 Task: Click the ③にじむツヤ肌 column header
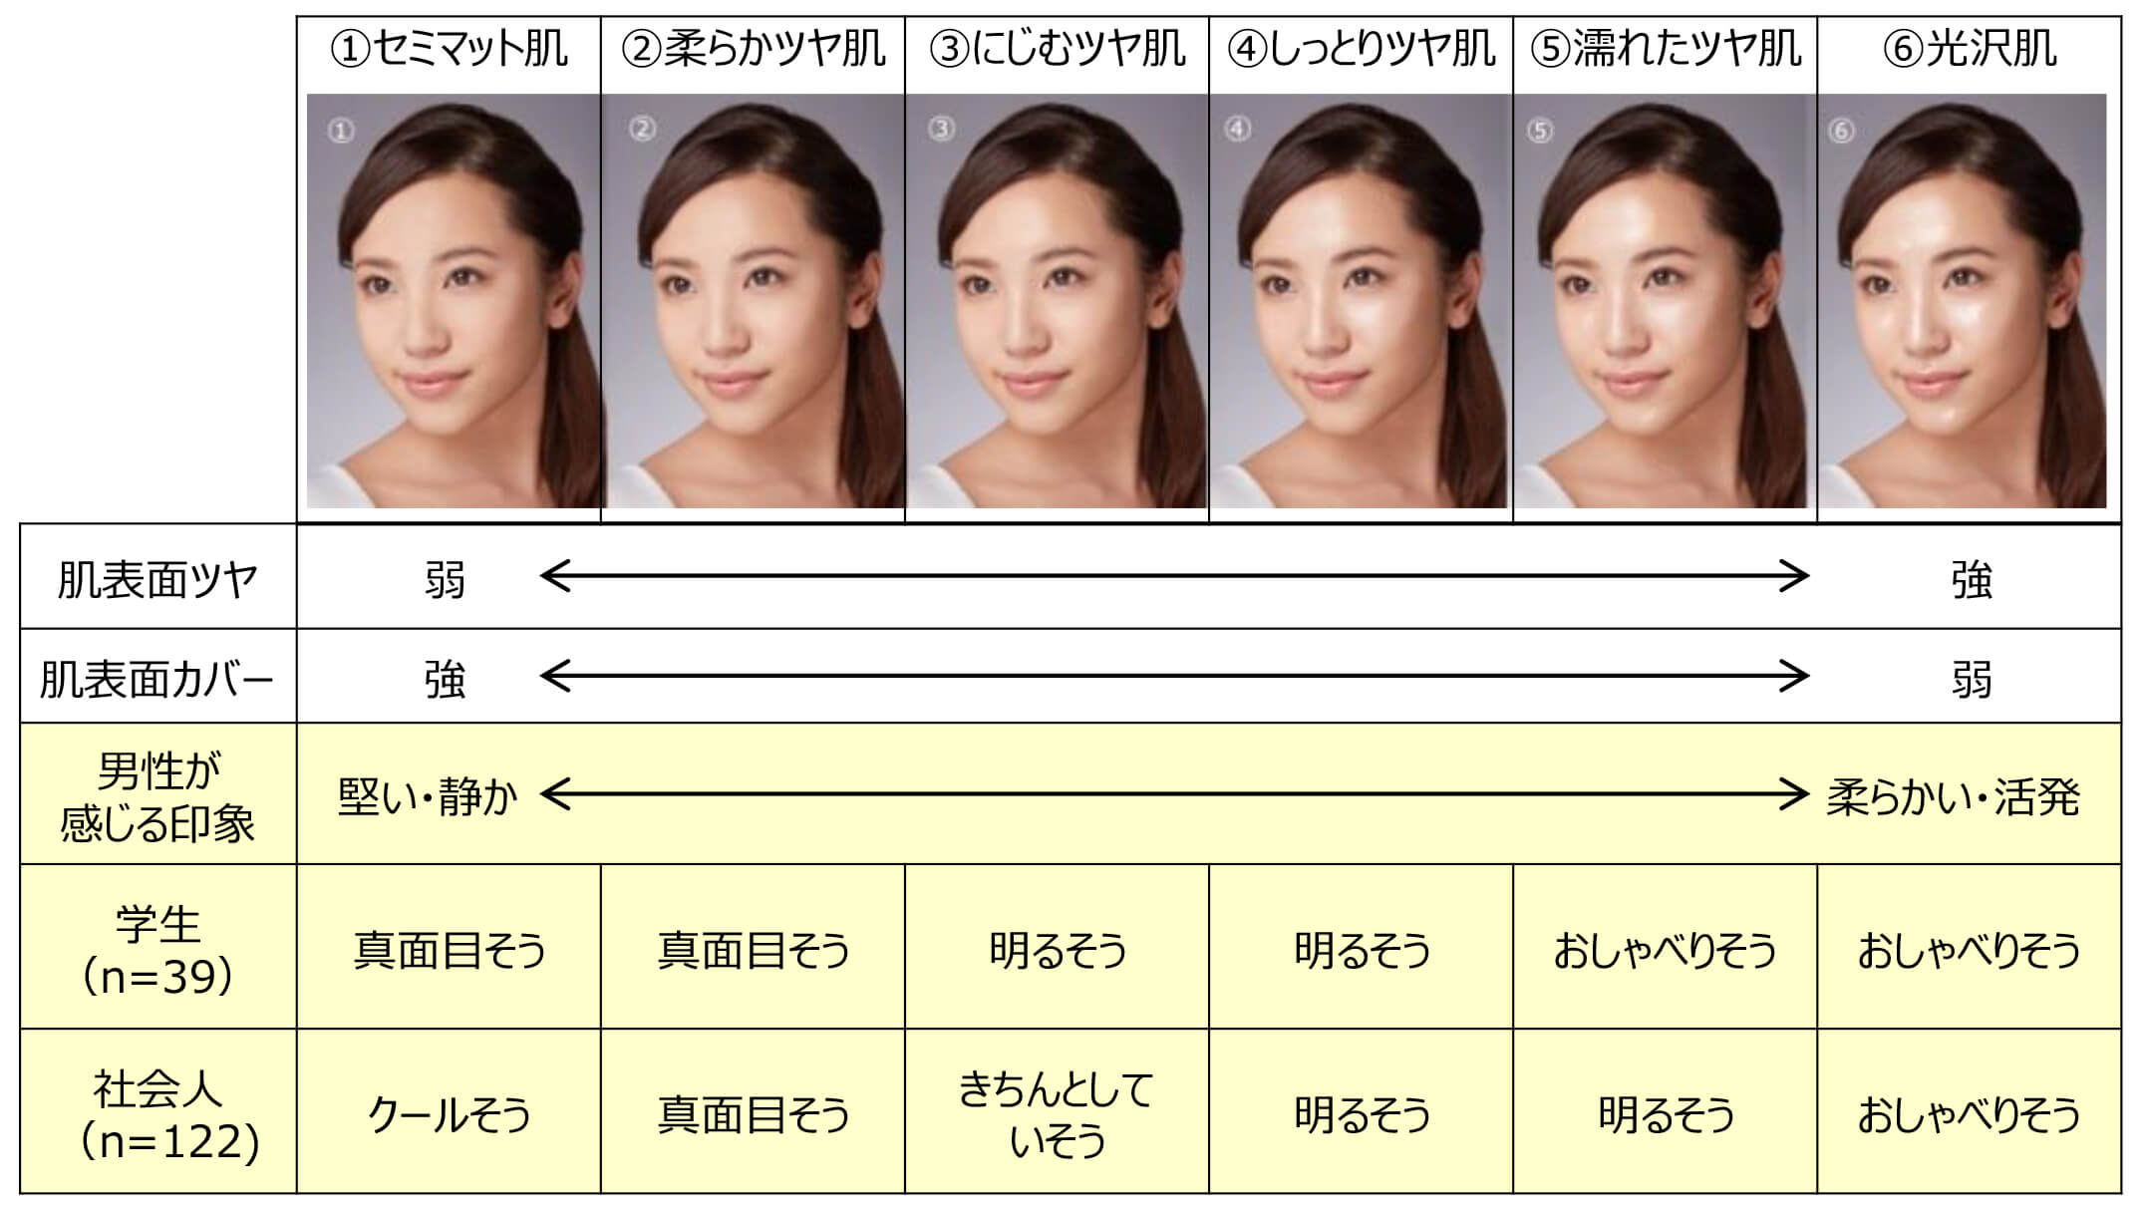click(x=1058, y=49)
